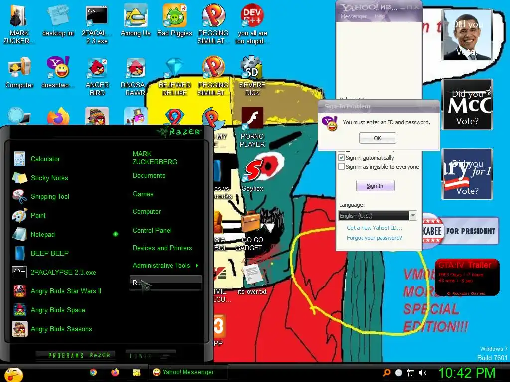Open the Bad Piggies desktop icon
The width and height of the screenshot is (510, 382).
175,21
